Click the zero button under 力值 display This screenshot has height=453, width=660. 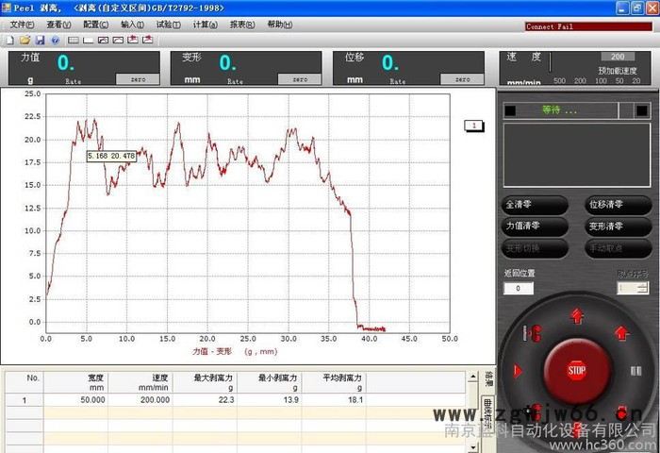[x=138, y=80]
